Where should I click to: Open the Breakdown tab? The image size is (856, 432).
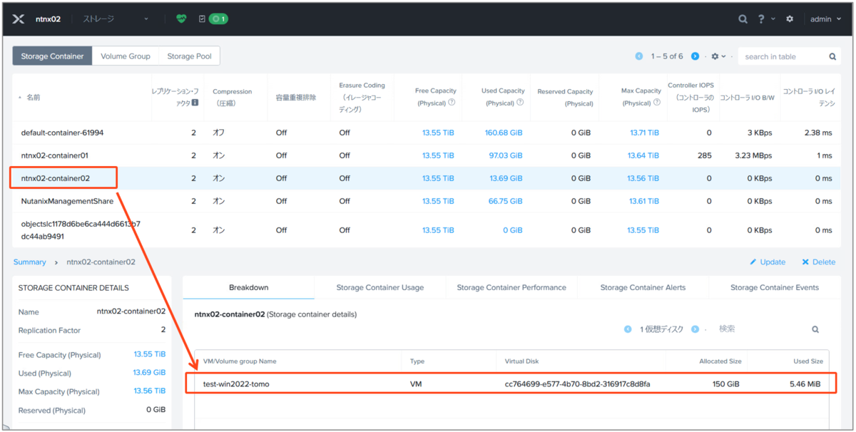pos(248,287)
